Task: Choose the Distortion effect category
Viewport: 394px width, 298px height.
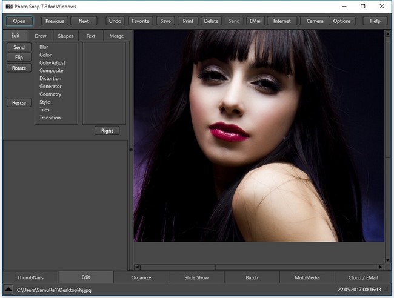Action: coord(50,79)
